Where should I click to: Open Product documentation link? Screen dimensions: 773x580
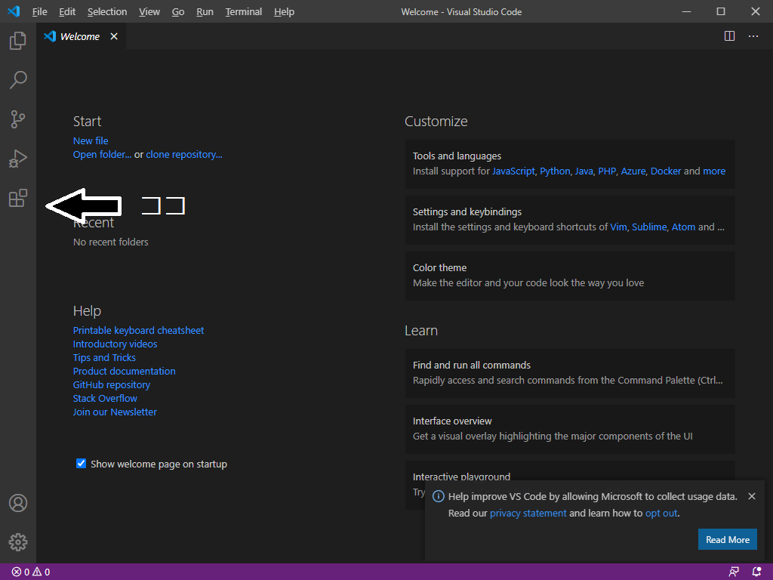pos(125,372)
